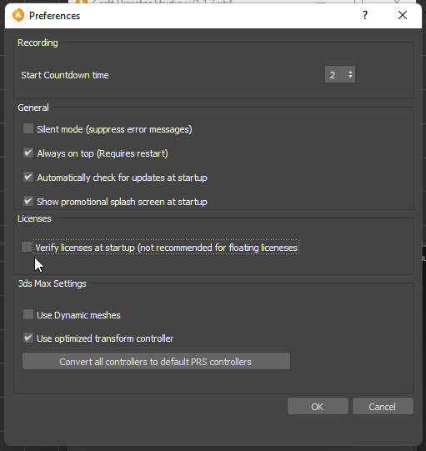Confirm preferences with the OK button
426x451 pixels.
[318, 407]
